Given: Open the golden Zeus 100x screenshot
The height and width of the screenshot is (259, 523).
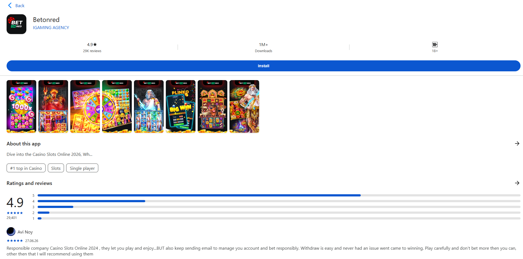Looking at the screenshot, I should [x=244, y=106].
